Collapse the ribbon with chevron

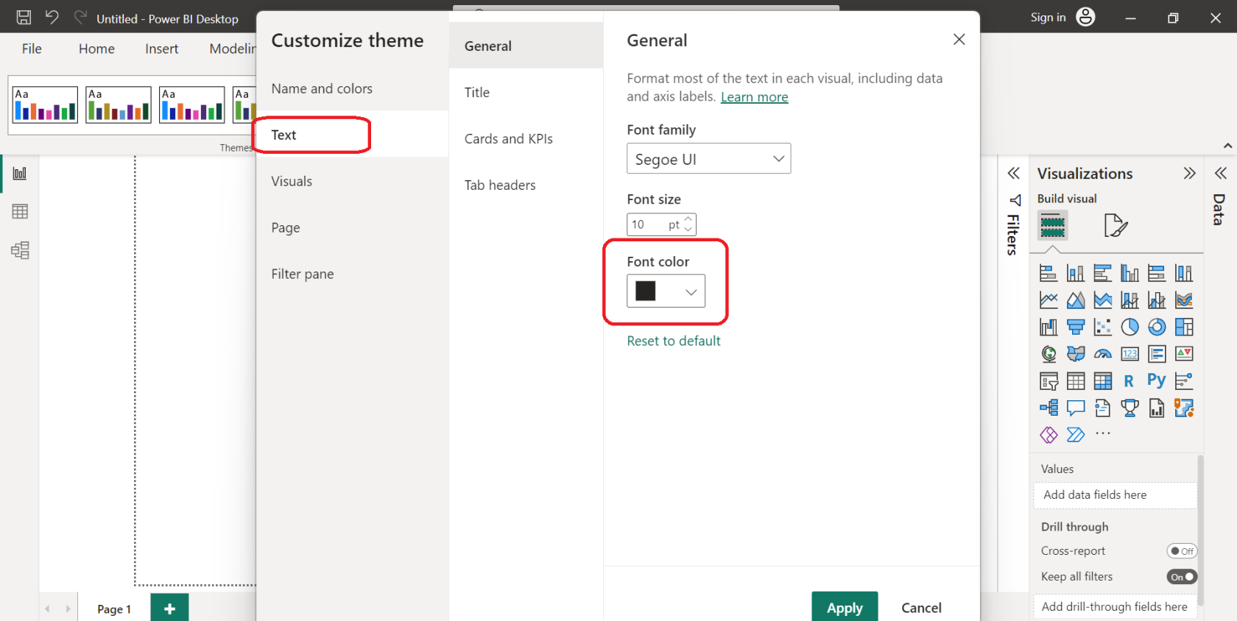coord(1227,146)
